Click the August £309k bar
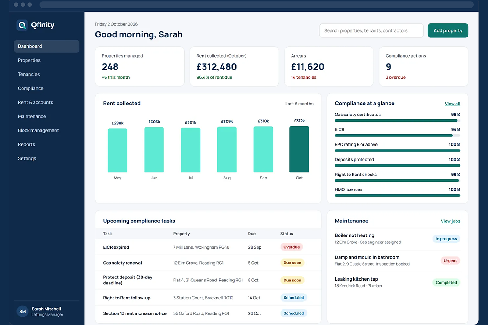This screenshot has height=325, width=488. 227,150
